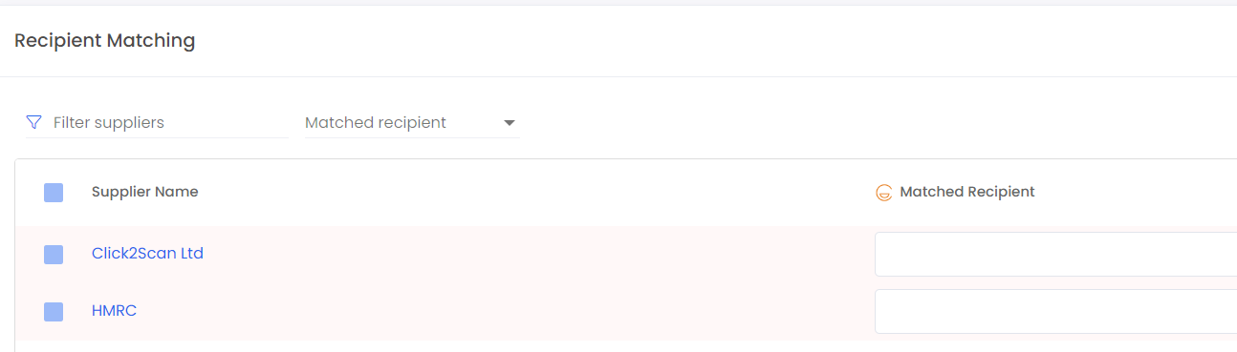1237x352 pixels.
Task: Open the Click2Scan Ltd supplier link
Action: [x=147, y=254]
